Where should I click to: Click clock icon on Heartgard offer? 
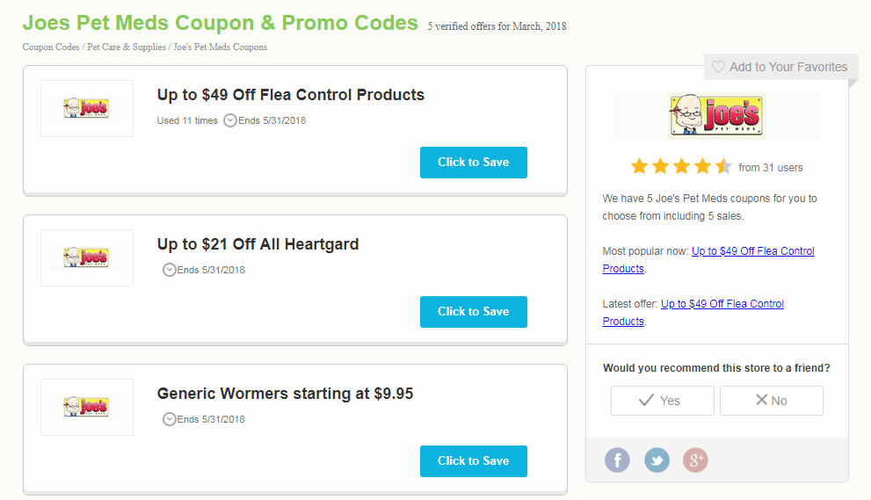click(x=169, y=270)
